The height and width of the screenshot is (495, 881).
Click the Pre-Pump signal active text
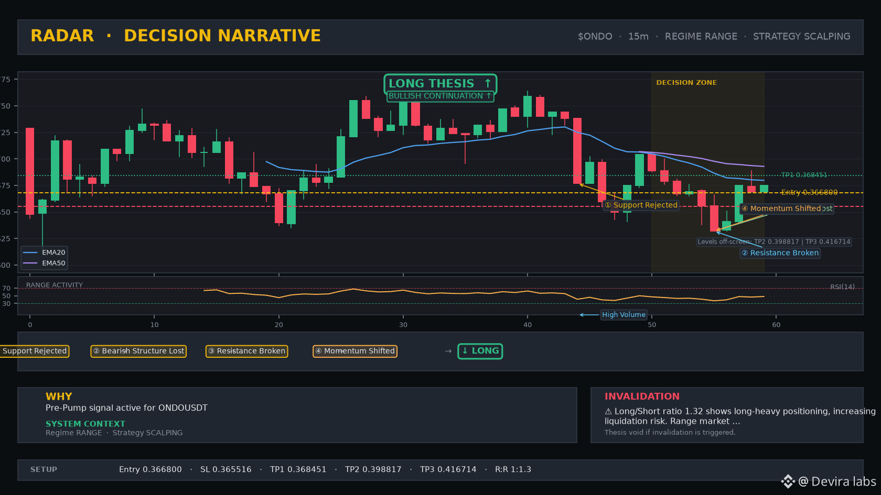point(126,408)
